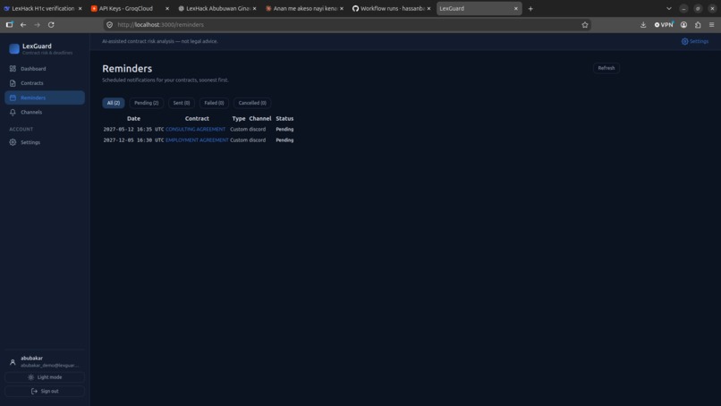Switch to LexHack Abubuwan tab
The image size is (721, 406).
(217, 8)
